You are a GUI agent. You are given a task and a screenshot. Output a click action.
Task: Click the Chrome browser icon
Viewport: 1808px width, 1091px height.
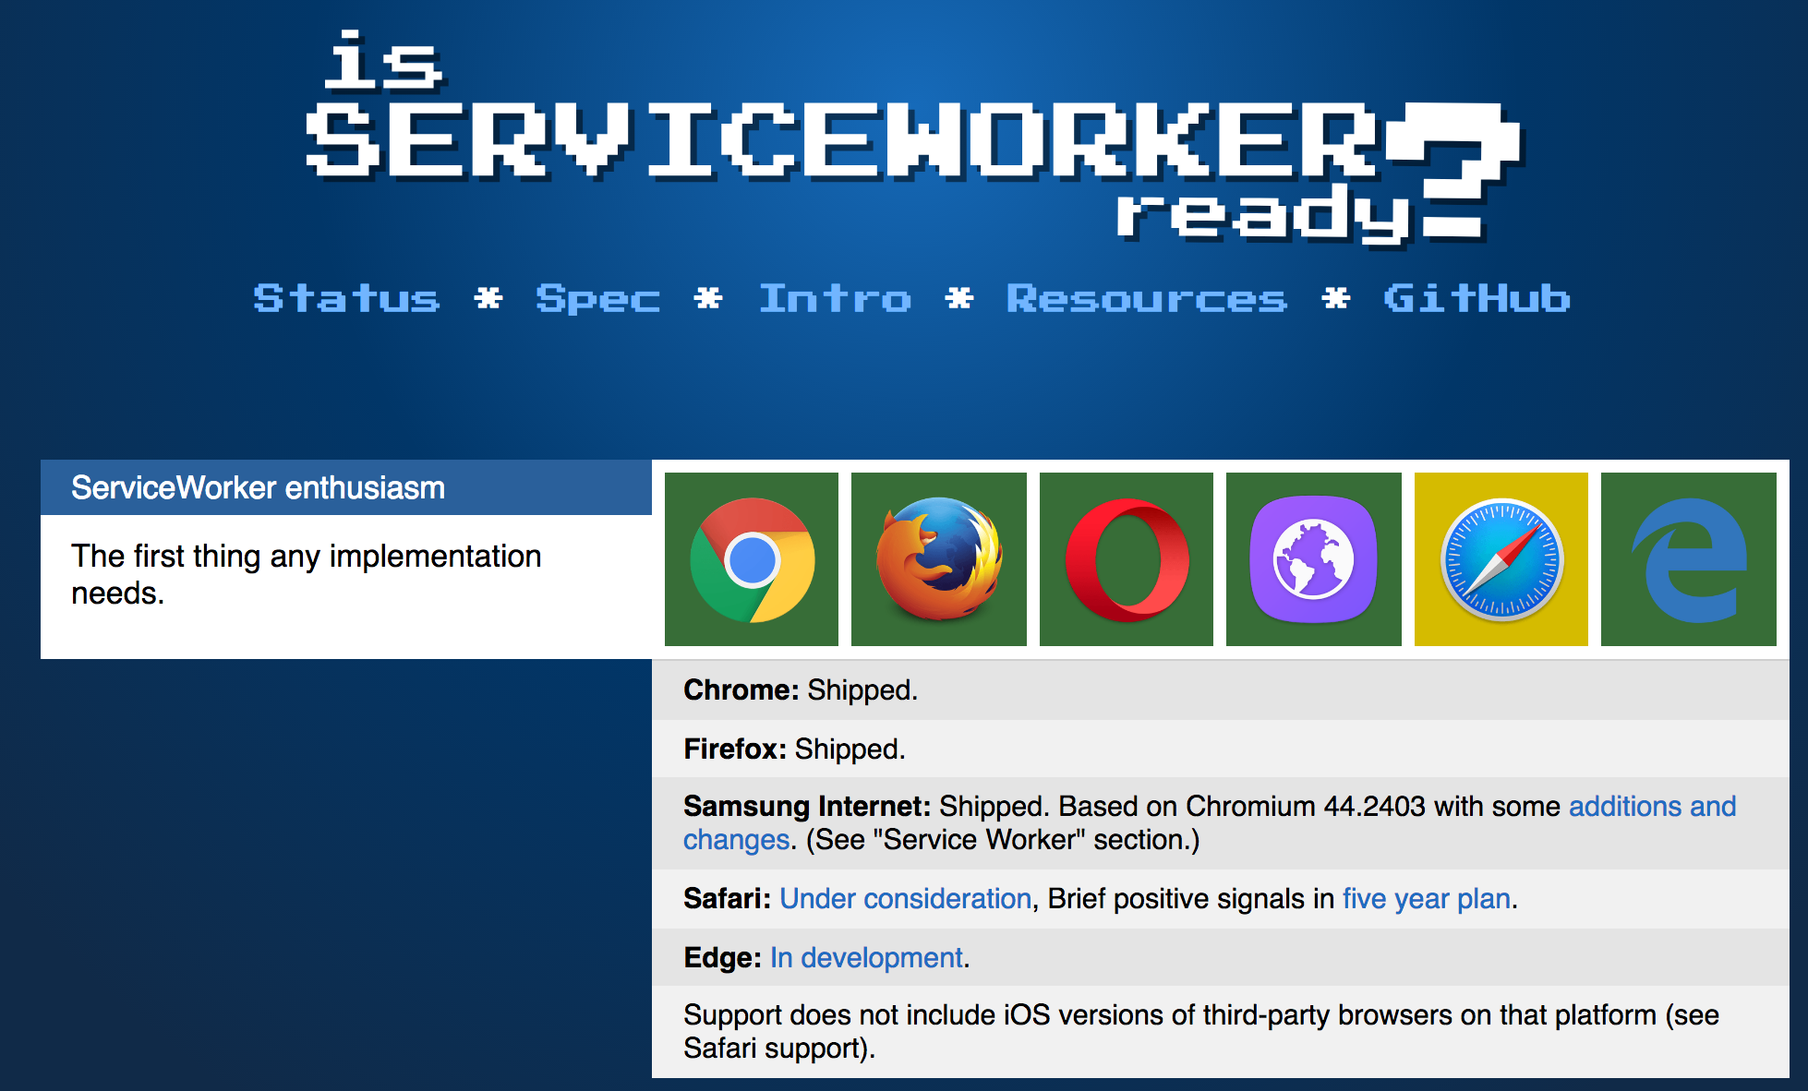click(752, 559)
